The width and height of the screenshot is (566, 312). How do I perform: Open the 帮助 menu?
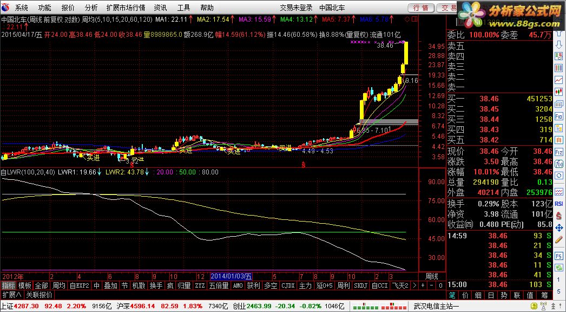[x=207, y=8]
